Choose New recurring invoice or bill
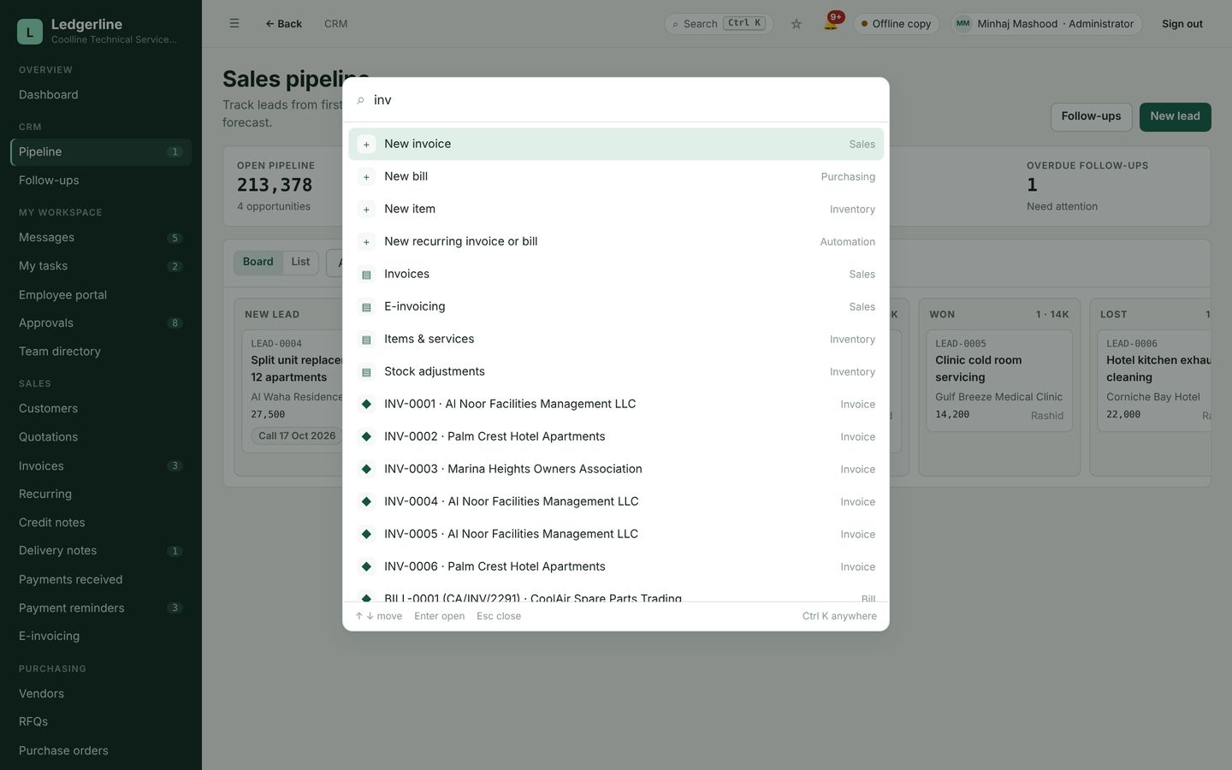This screenshot has width=1232, height=770. click(616, 241)
